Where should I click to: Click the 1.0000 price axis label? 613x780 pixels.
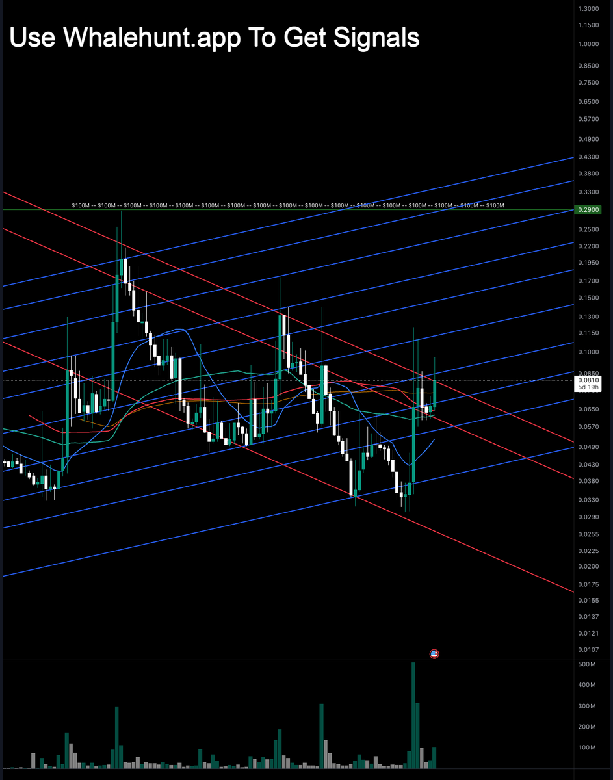[x=588, y=44]
